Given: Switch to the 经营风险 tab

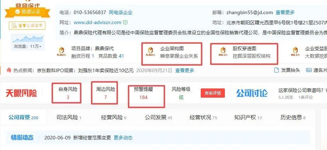Looking at the screenshot, I should click(113, 117).
